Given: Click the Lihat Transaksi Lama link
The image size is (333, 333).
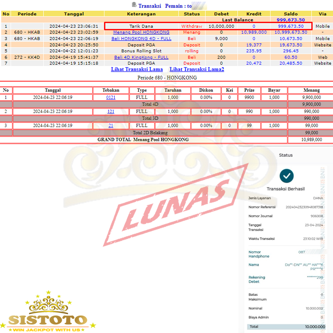Looking at the screenshot, I should click(x=137, y=69).
